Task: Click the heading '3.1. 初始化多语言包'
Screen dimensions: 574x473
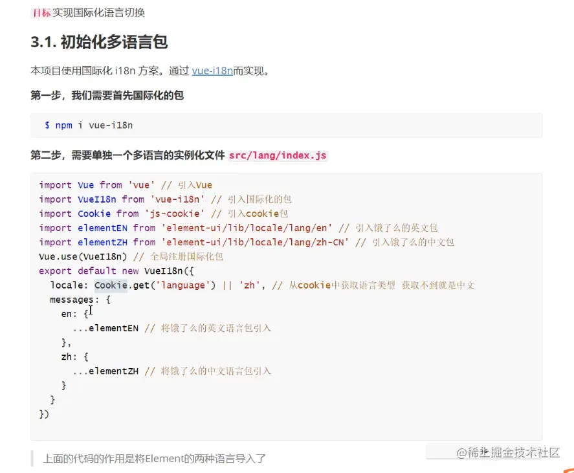Action: (x=99, y=41)
